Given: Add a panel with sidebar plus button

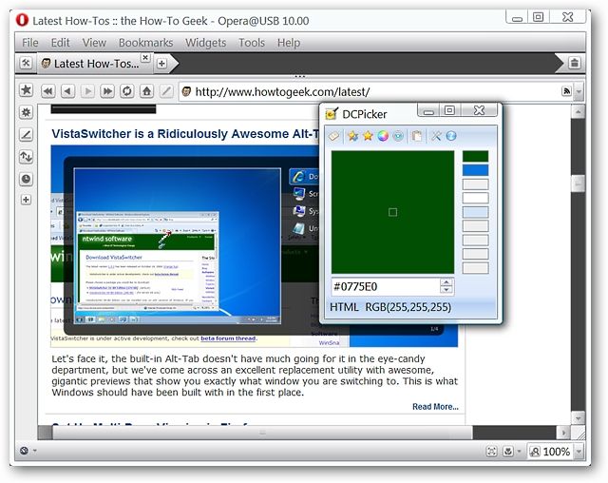Looking at the screenshot, I should click(26, 200).
